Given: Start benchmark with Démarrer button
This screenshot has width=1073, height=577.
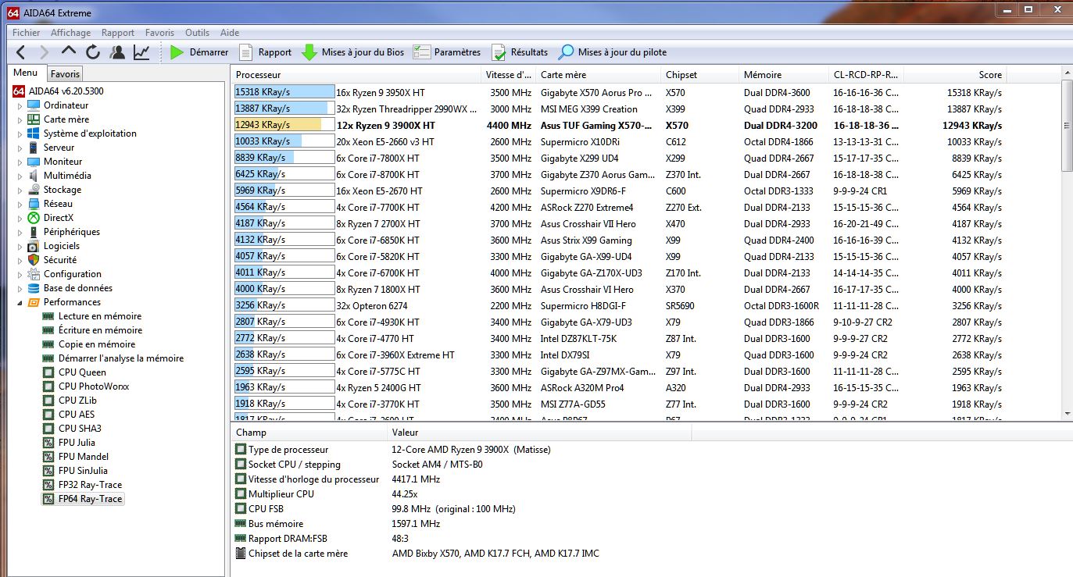Looking at the screenshot, I should [199, 52].
